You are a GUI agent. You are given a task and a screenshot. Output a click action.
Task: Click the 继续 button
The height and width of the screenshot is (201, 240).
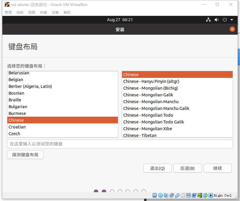tap(218, 168)
